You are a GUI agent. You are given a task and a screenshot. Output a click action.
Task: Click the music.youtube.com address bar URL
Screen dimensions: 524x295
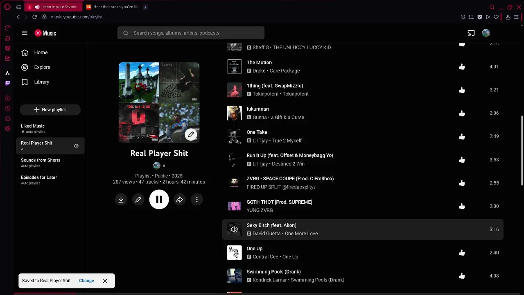(x=77, y=17)
